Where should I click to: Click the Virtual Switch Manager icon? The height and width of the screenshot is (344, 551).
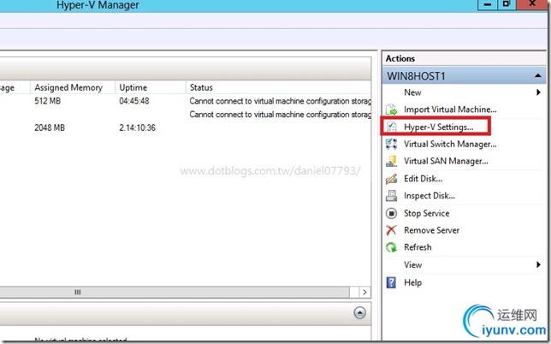[392, 144]
